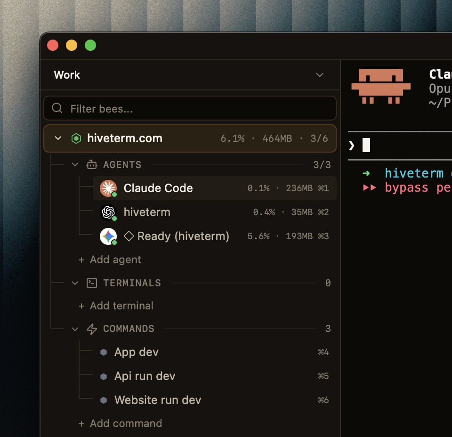Click the 236MB stat on Claude Code row

point(299,188)
